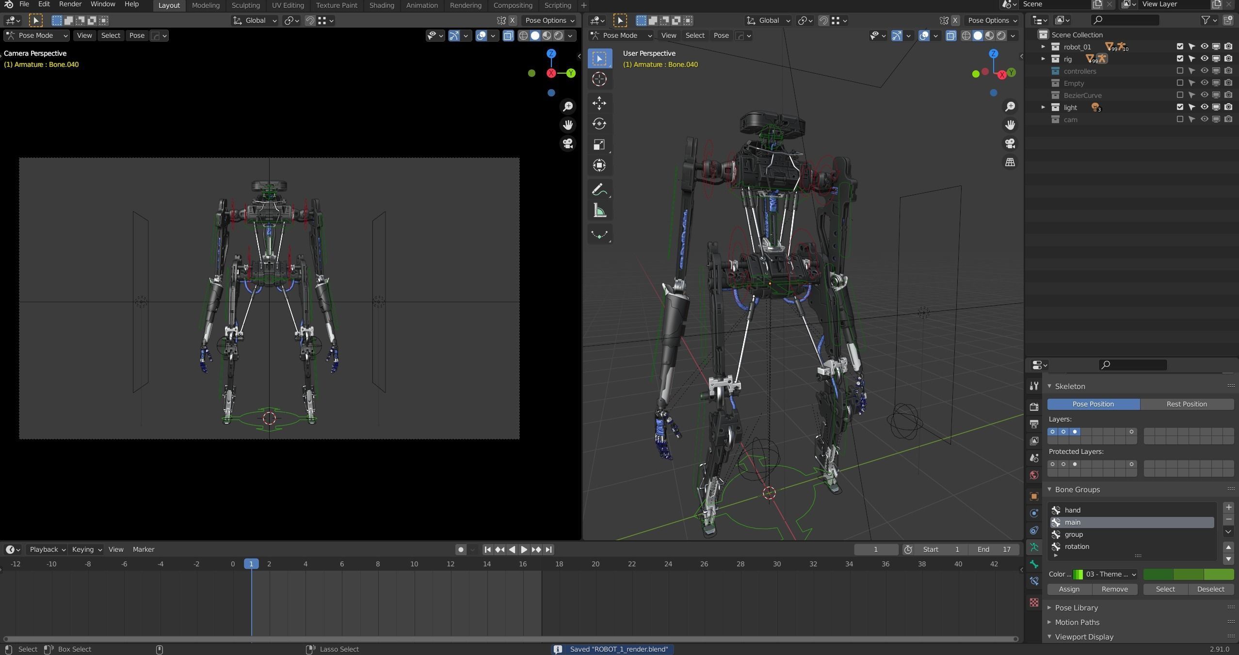Open bone group color set dropdown
The height and width of the screenshot is (655, 1239).
click(x=1105, y=574)
